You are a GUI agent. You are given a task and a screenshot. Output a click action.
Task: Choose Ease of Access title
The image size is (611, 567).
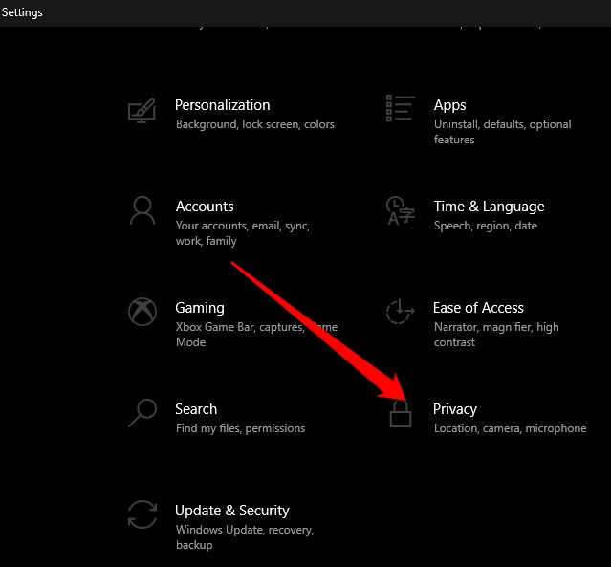click(x=478, y=308)
